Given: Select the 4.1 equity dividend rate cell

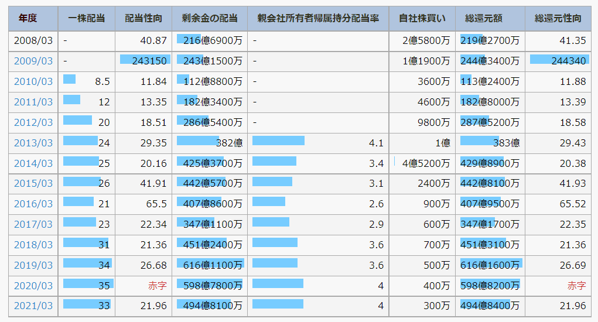Looking at the screenshot, I should 318,143.
